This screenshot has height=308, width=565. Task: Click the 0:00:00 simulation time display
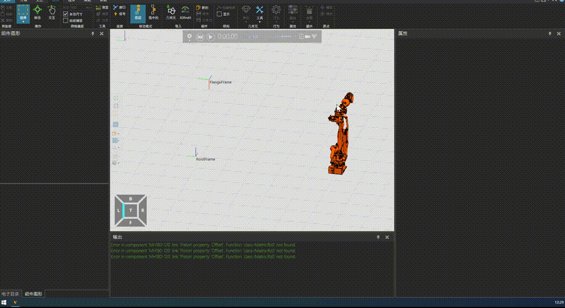pyautogui.click(x=228, y=37)
